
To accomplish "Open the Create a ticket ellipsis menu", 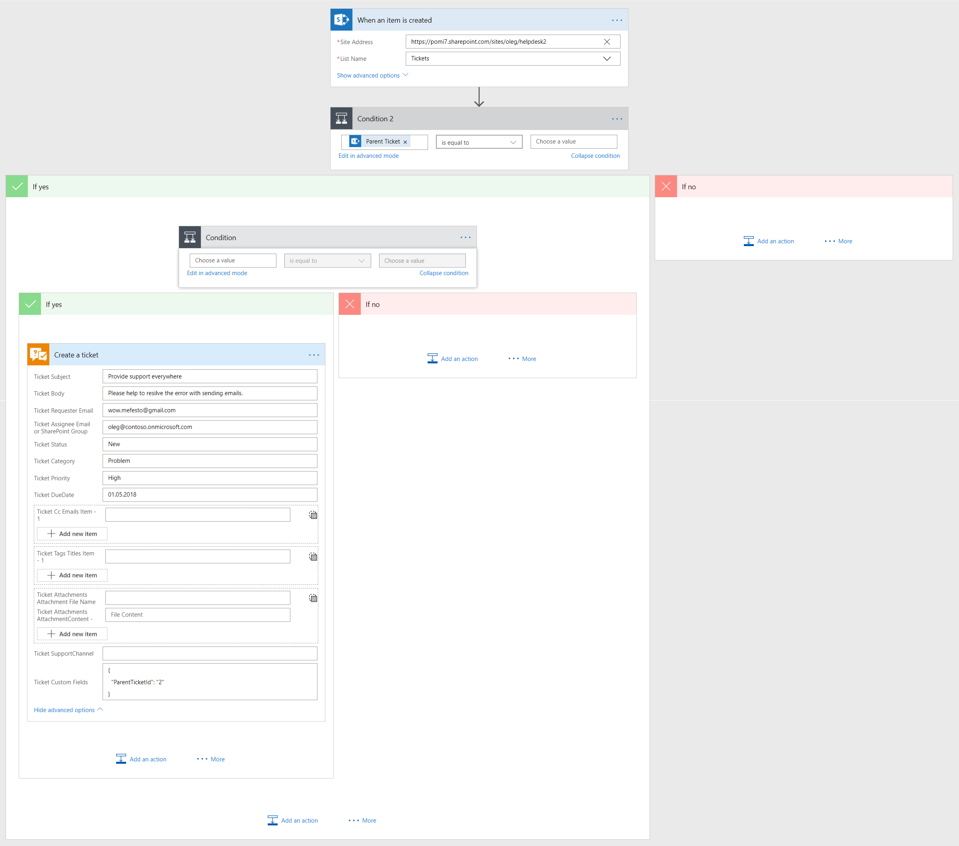I will tap(314, 355).
